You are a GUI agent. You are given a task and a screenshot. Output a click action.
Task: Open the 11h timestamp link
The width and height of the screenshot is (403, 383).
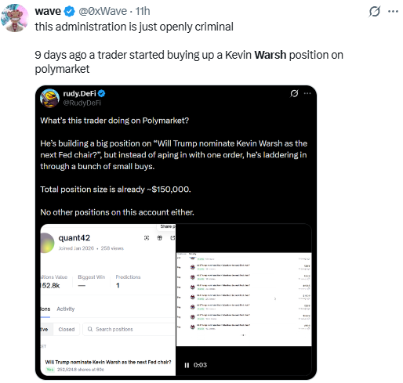coord(143,11)
